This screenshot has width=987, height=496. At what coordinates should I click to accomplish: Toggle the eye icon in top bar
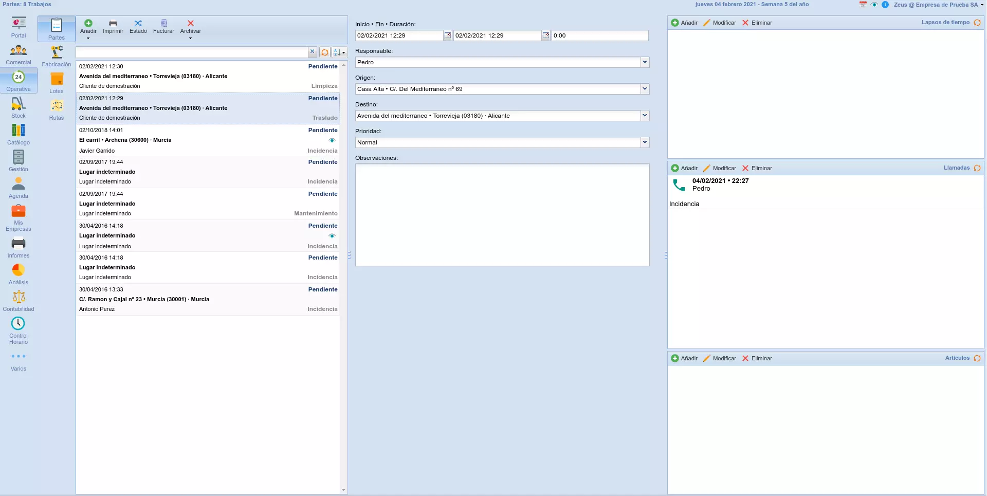pyautogui.click(x=874, y=5)
